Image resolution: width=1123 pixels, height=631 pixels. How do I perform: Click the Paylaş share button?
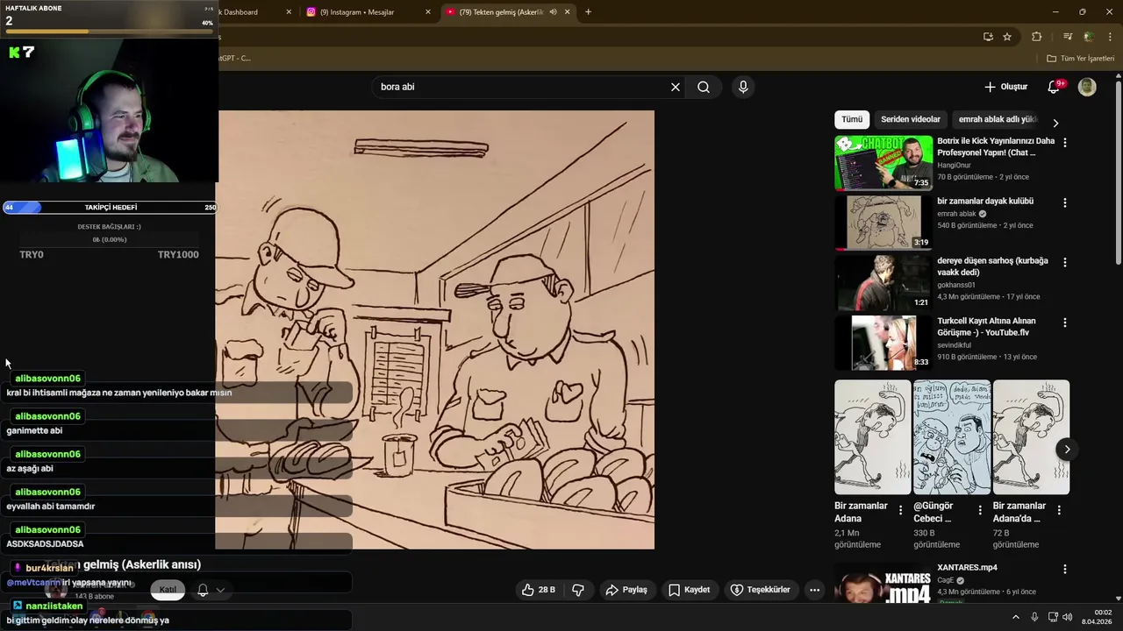(x=626, y=590)
